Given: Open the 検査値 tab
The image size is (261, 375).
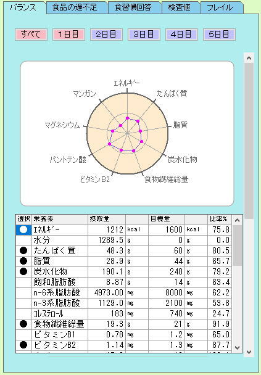Looking at the screenshot, I should coord(181,7).
